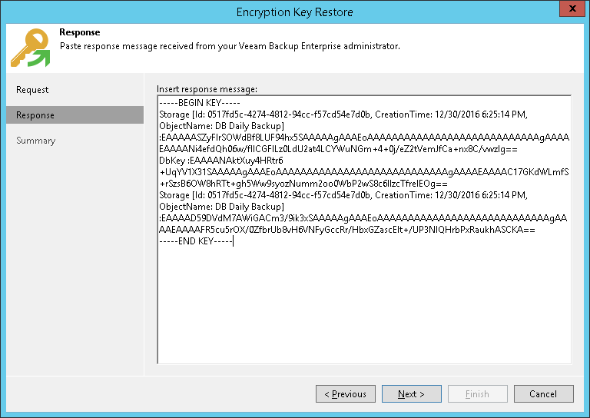Cancel the key restore wizard
Viewport: 590px width, 418px height.
[543, 394]
